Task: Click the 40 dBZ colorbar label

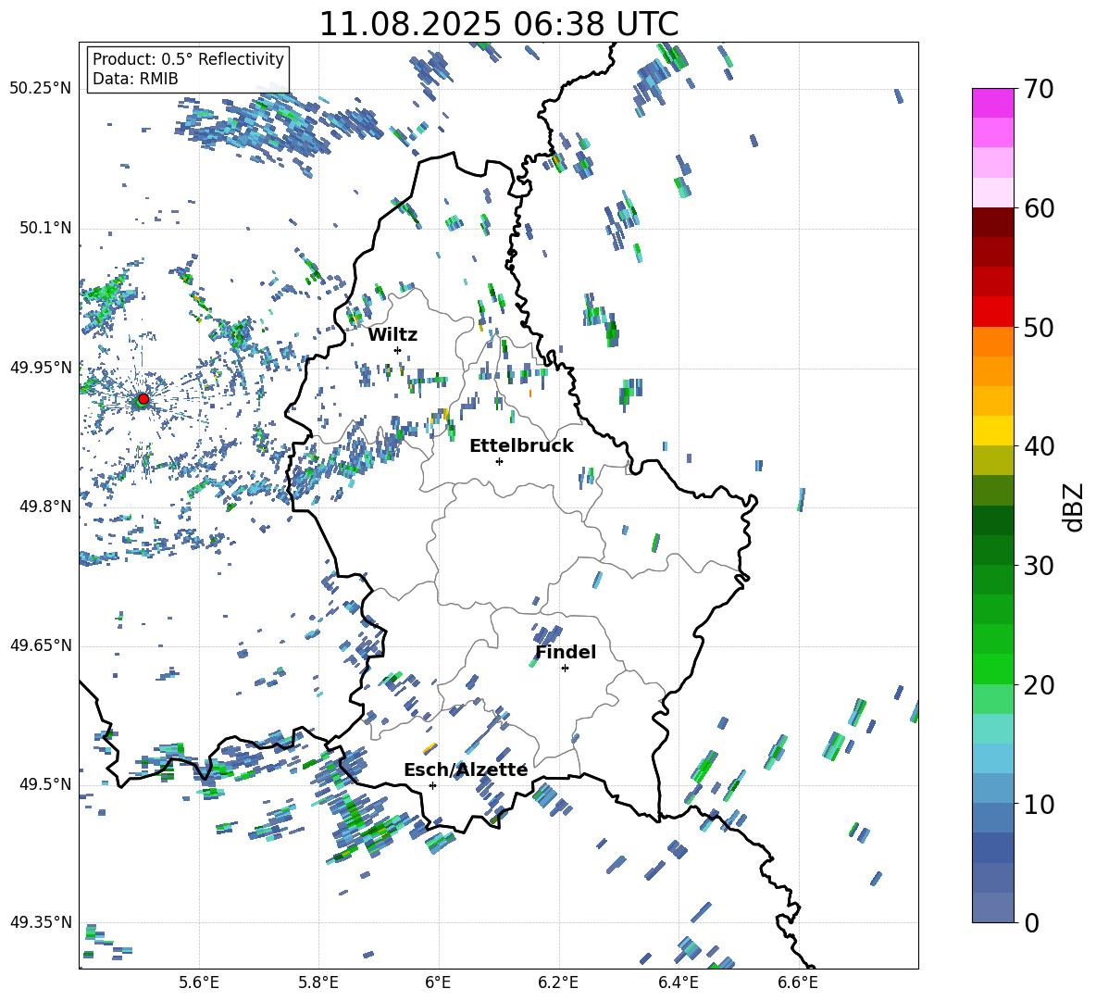Action: click(1039, 446)
